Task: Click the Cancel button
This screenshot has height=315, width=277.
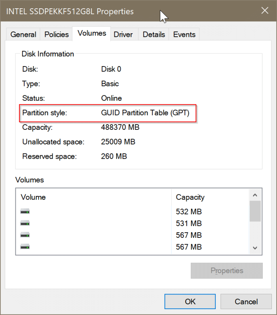Action: (x=246, y=302)
